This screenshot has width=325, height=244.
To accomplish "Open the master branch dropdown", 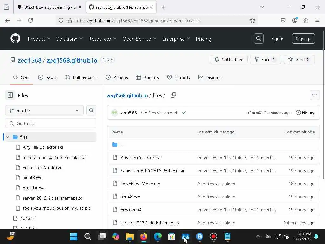I will (44, 110).
